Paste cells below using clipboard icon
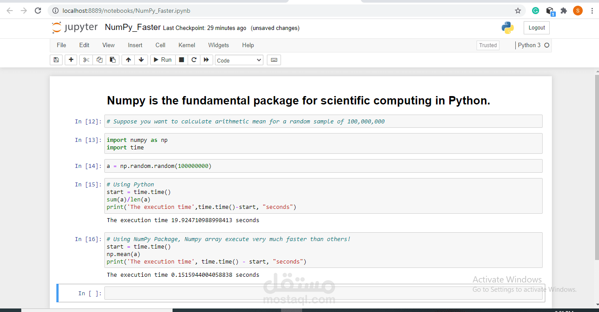 [113, 60]
